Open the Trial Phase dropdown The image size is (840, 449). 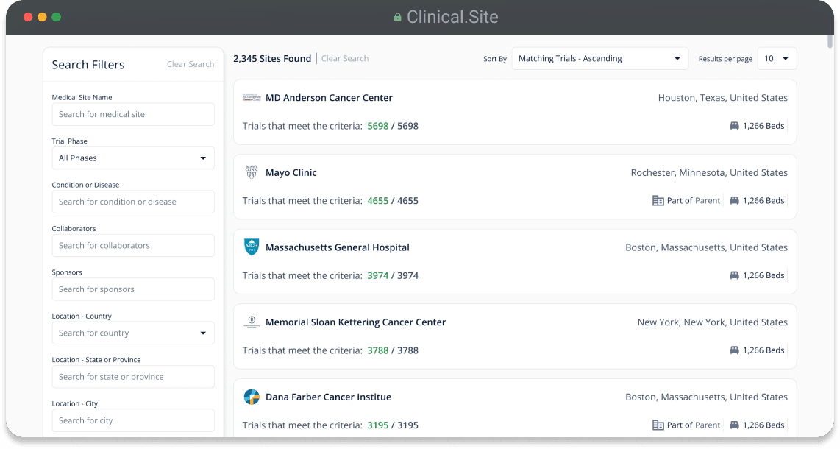(x=133, y=158)
